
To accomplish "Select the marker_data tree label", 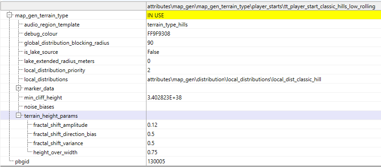I will [39, 89].
